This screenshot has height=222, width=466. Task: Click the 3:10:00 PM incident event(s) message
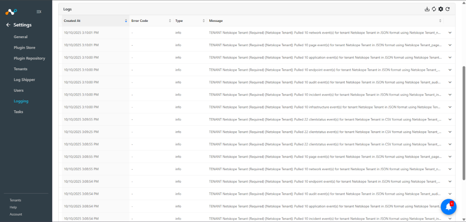[325, 95]
